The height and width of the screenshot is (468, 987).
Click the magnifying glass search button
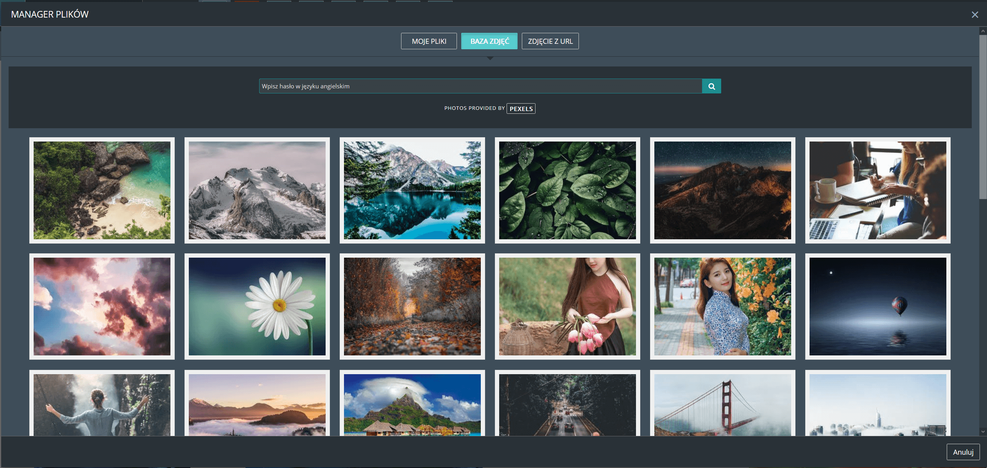tap(711, 86)
